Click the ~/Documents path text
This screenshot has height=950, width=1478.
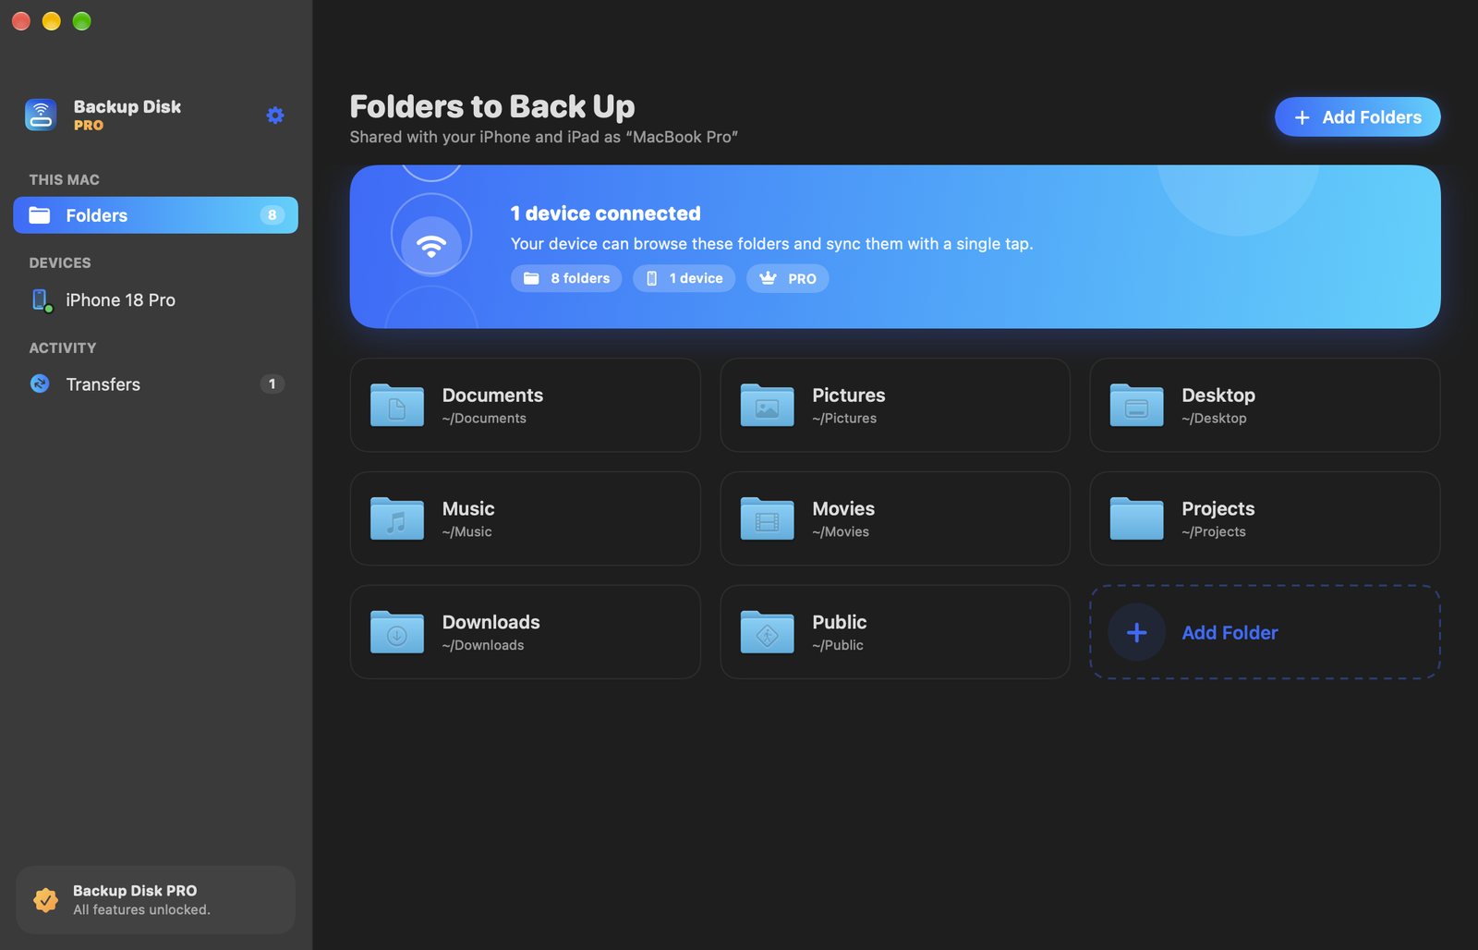484,419
